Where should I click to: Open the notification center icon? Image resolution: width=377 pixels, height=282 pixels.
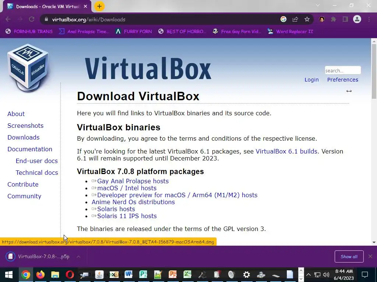pyautogui.click(x=365, y=275)
